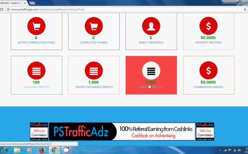Click the CASHLINK CREDITS label link
This screenshot has height=154, width=248.
coord(36,87)
